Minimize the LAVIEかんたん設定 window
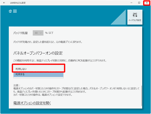This screenshot has height=114, width=151. (x=131, y=3)
